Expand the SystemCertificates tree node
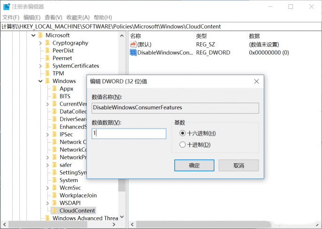The image size is (322, 229). 40,66
